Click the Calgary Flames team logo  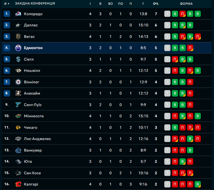pos(18,184)
